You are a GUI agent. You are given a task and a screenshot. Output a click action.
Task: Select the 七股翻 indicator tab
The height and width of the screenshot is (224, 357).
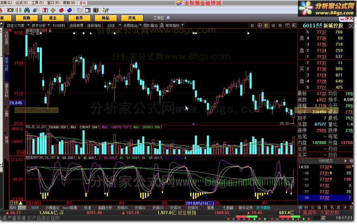pos(228,208)
